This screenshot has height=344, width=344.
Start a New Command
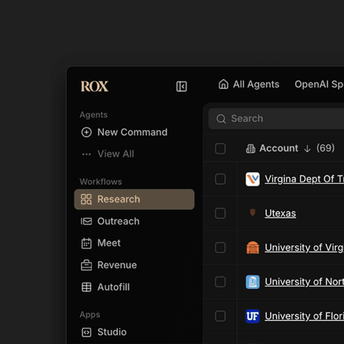point(132,132)
